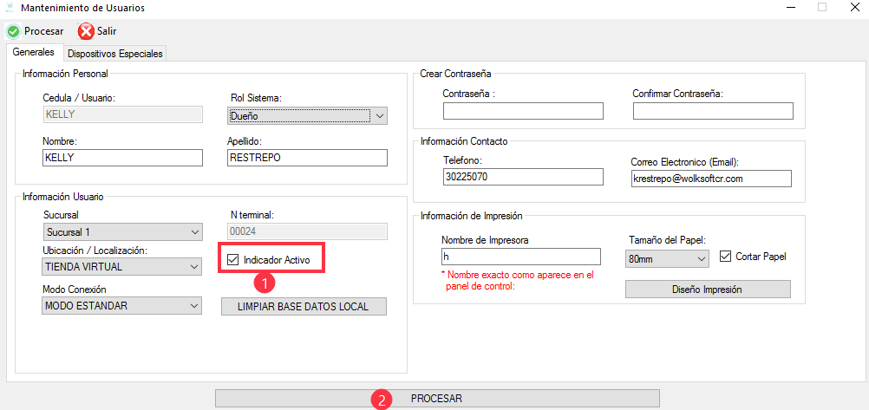Uncheck the Cortar Papel checkbox
The image size is (869, 410).
pos(727,257)
